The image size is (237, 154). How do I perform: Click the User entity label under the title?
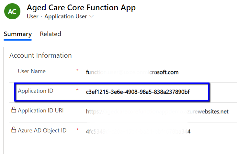pyautogui.click(x=32, y=16)
